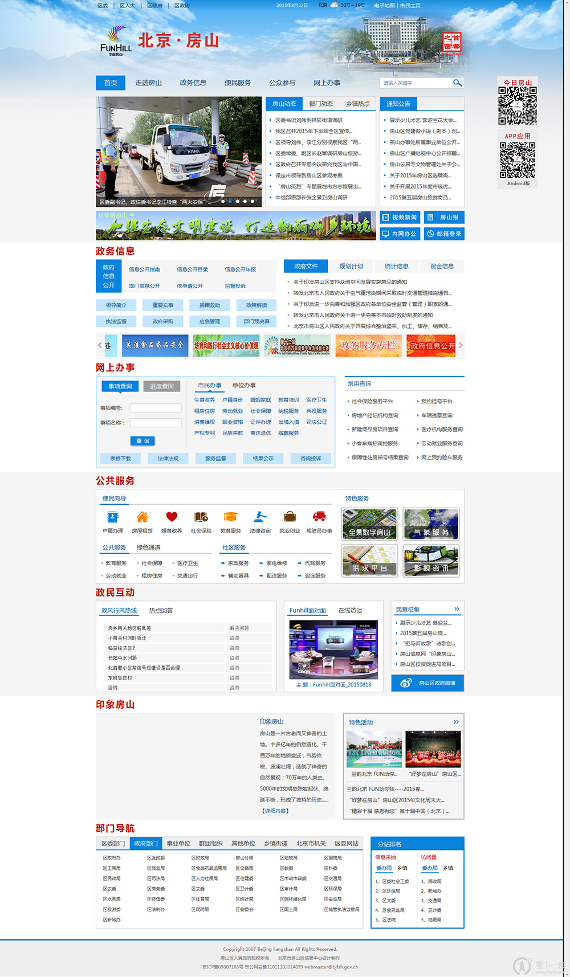Image resolution: width=570 pixels, height=977 pixels.
Task: Click the 政府采购 button
Action: point(162,322)
